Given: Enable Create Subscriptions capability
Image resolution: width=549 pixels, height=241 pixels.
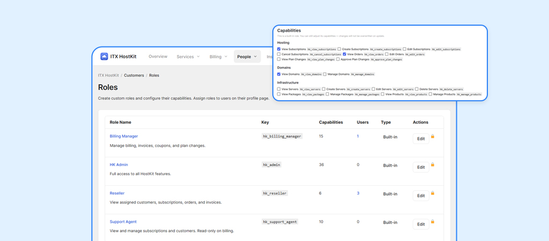Looking at the screenshot, I should [339, 49].
